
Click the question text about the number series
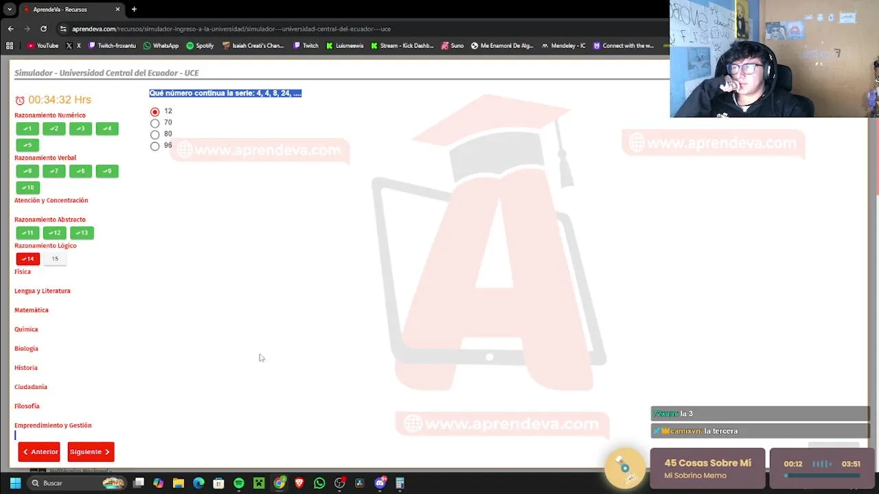[225, 93]
